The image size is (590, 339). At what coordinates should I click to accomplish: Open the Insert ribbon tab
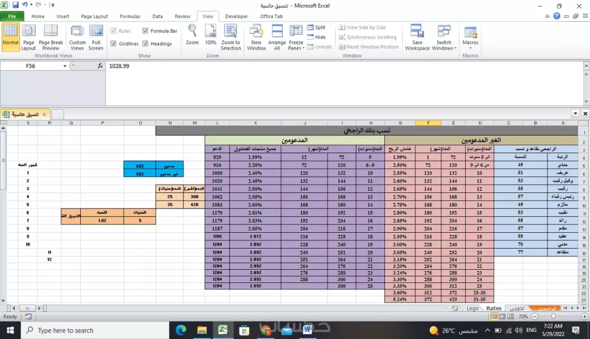[63, 16]
